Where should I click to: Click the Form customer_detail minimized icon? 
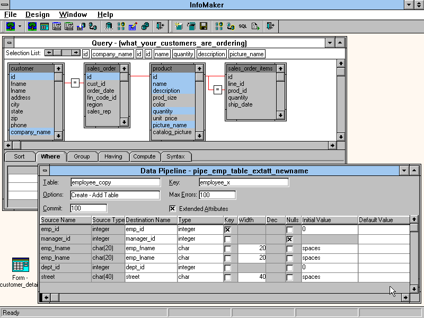coord(20,265)
